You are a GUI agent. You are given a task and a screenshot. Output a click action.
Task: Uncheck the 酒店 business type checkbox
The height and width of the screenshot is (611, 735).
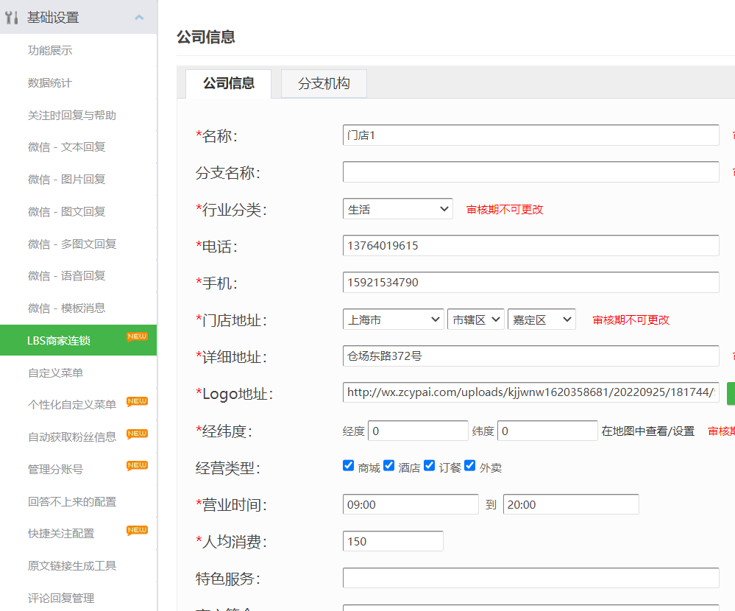tap(389, 465)
